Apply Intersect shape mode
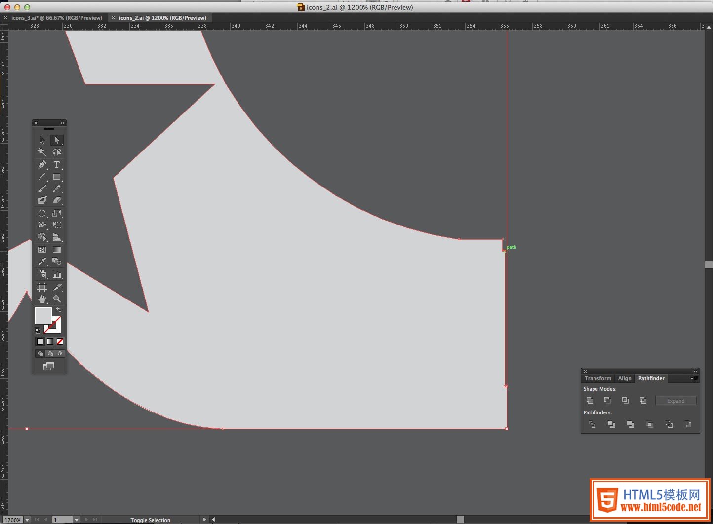Image resolution: width=713 pixels, height=524 pixels. (x=625, y=401)
